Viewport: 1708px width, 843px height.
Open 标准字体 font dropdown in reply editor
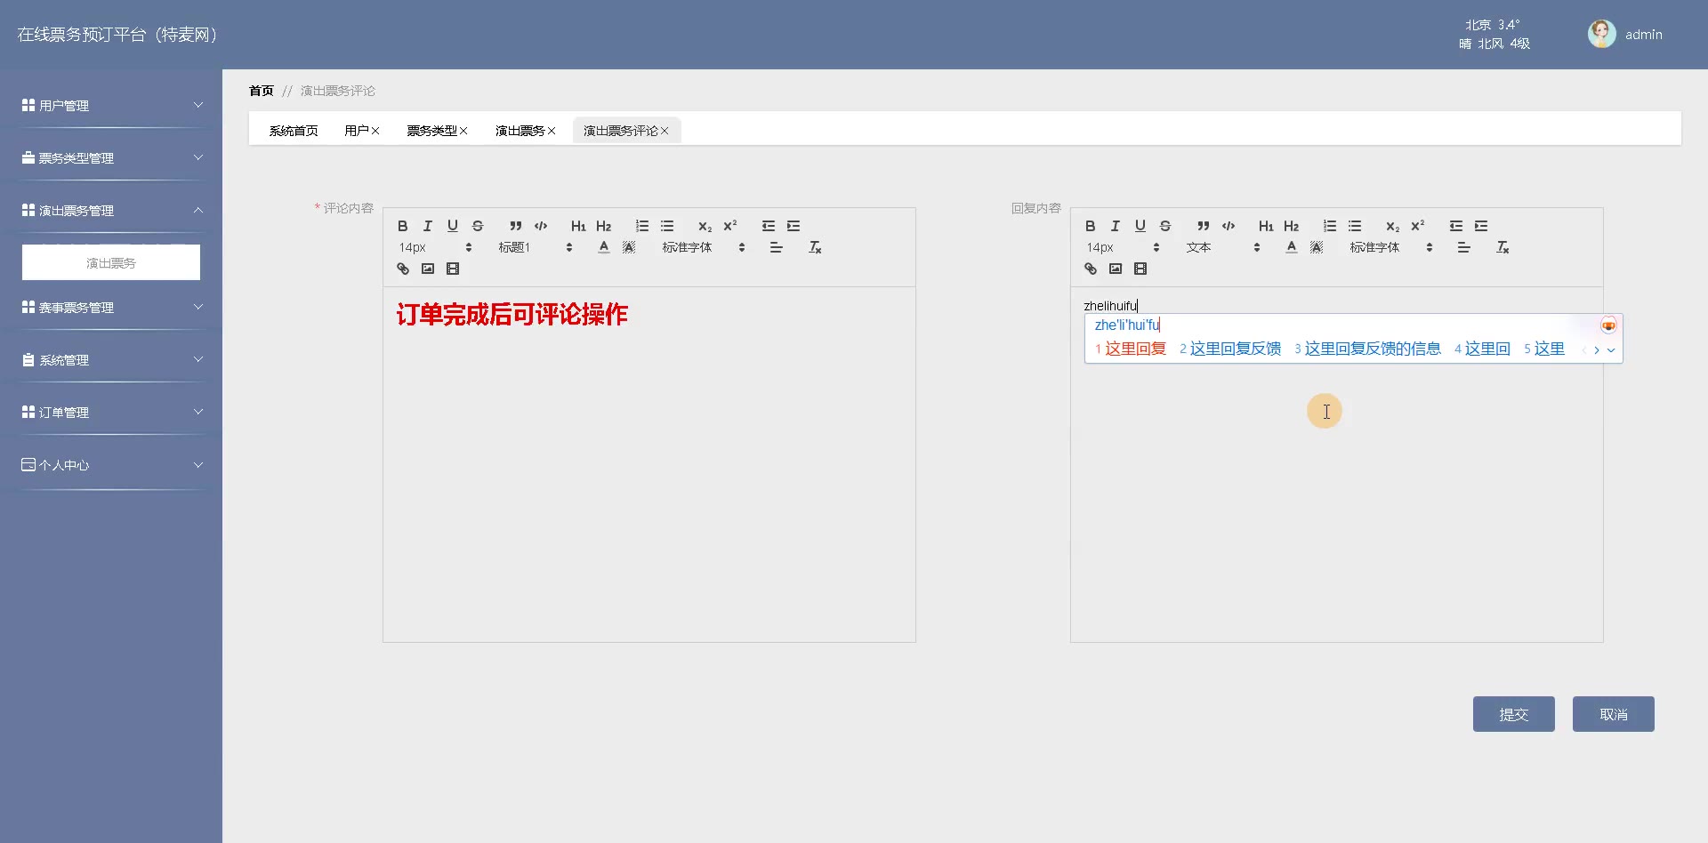1391,247
